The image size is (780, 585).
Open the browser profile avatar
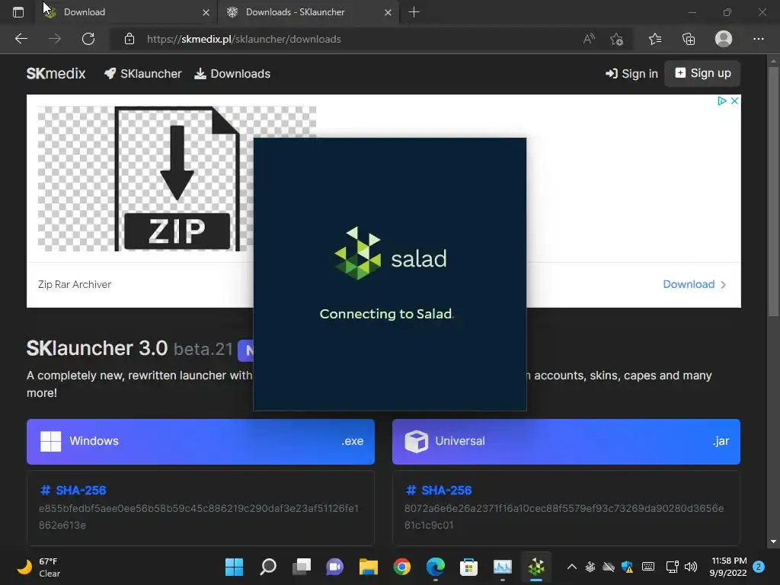[x=724, y=39]
